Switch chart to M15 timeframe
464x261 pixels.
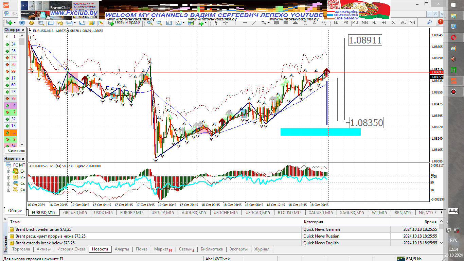(355, 22)
